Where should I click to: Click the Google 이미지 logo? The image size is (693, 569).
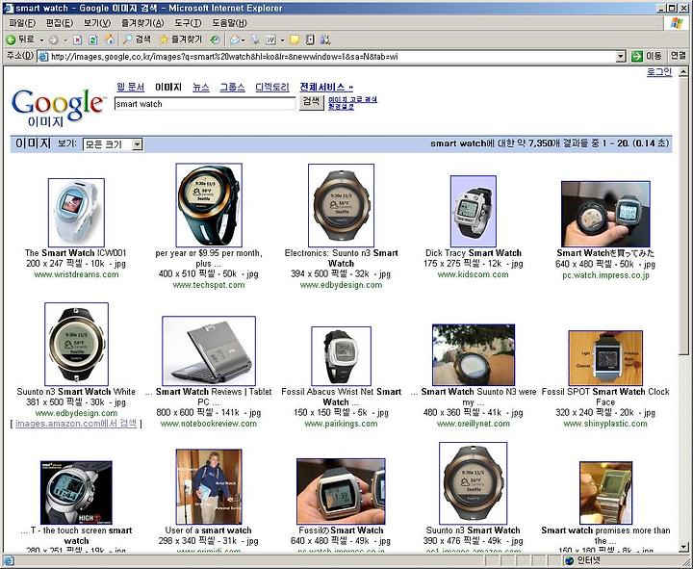pos(58,108)
